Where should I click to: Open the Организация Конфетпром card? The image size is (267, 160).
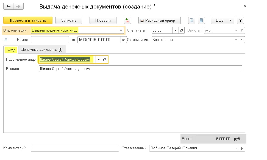pyautogui.click(x=242, y=40)
